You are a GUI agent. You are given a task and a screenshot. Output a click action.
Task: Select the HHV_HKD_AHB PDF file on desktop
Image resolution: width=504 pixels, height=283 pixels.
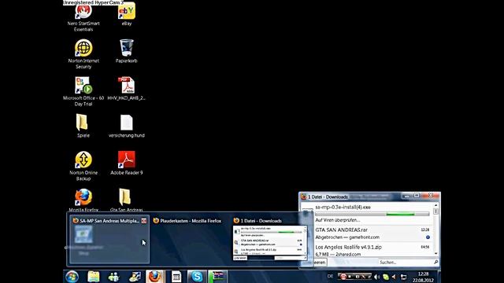[127, 88]
